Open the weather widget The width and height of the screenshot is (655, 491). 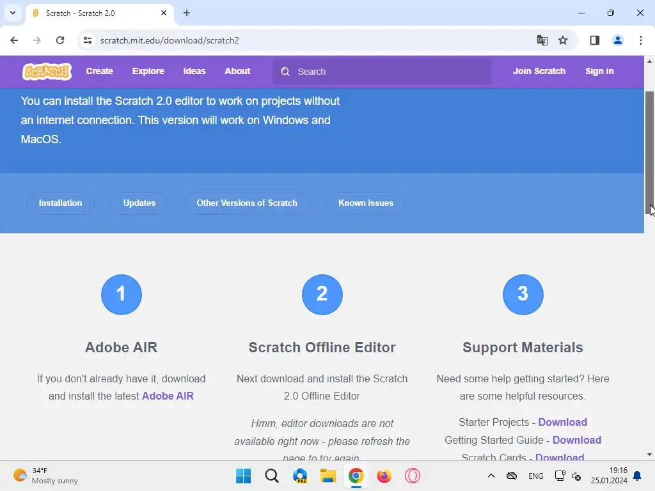[45, 476]
